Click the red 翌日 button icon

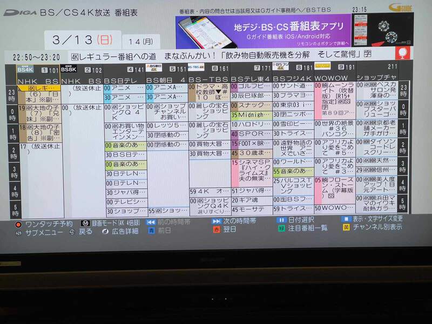click(x=217, y=229)
